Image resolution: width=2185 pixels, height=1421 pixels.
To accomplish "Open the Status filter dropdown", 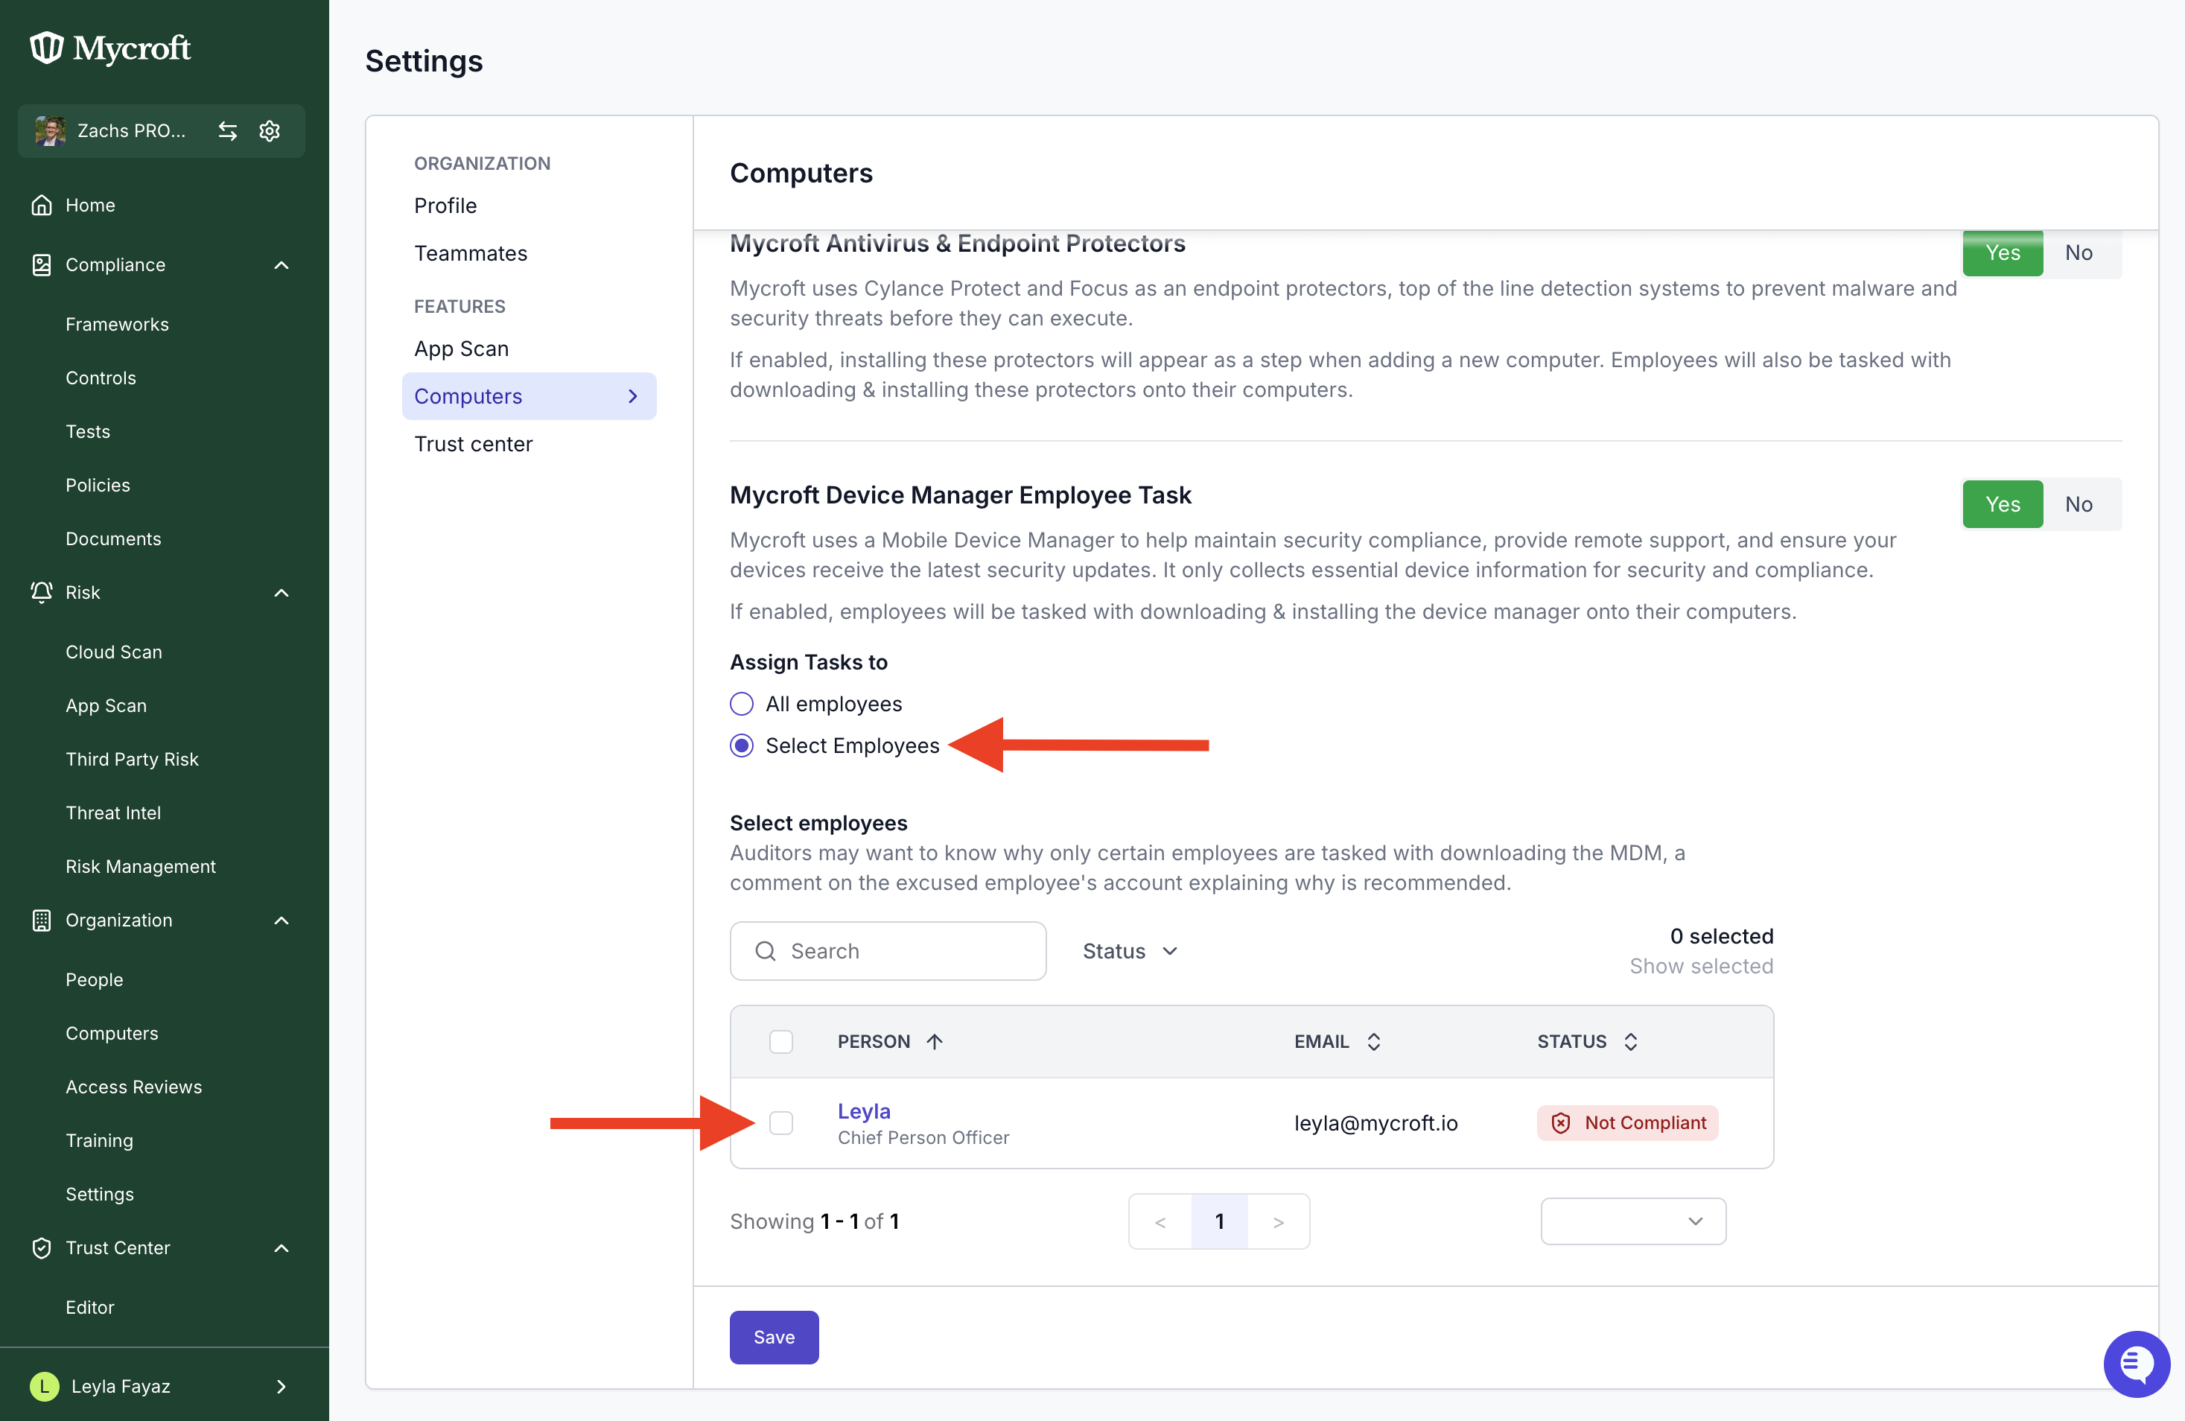I will click(1130, 951).
